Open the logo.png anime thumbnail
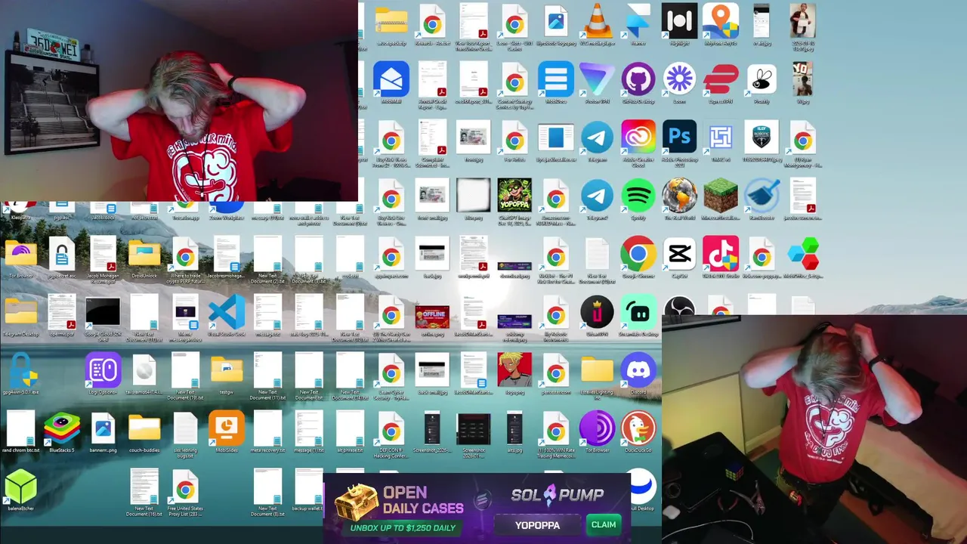Image resolution: width=967 pixels, height=544 pixels. click(514, 371)
